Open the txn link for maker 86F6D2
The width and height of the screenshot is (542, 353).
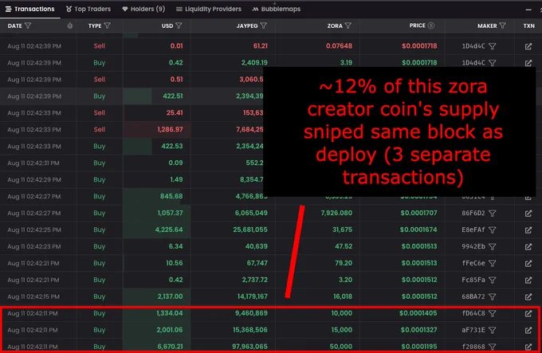(x=528, y=214)
